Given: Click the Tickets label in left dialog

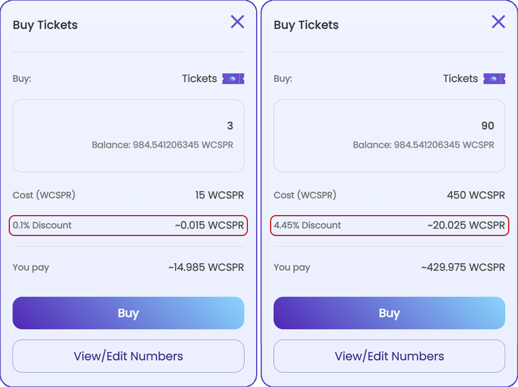Looking at the screenshot, I should (200, 79).
